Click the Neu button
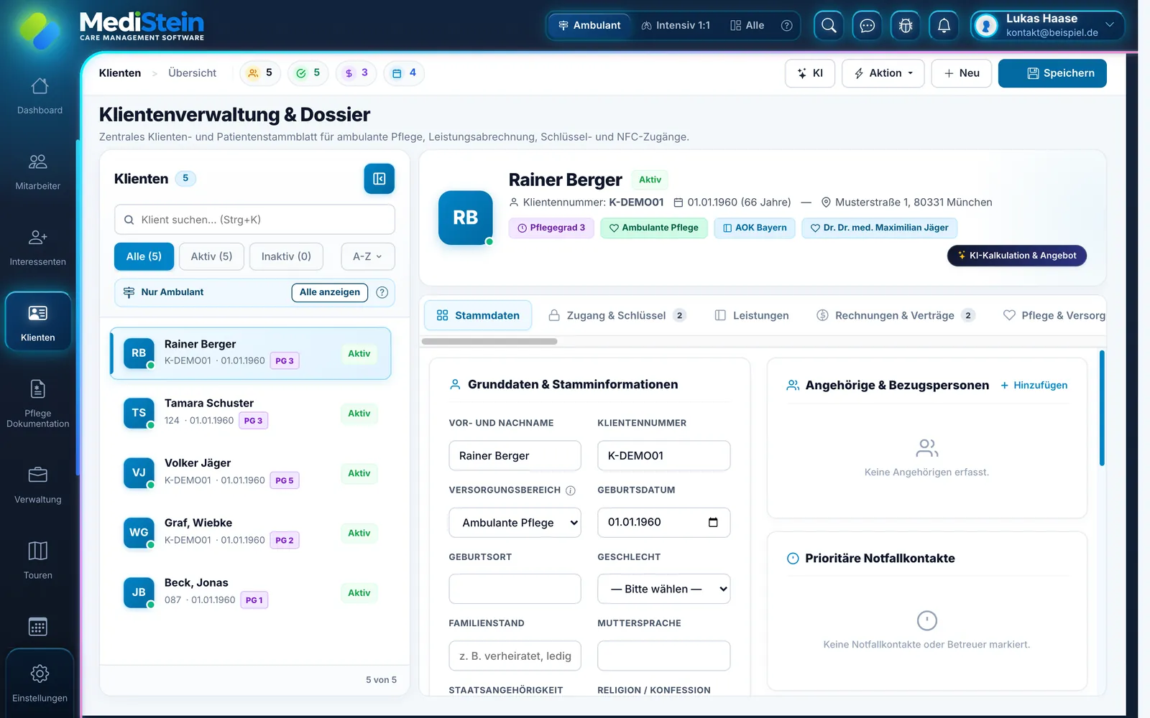Image resolution: width=1150 pixels, height=718 pixels. click(x=962, y=73)
